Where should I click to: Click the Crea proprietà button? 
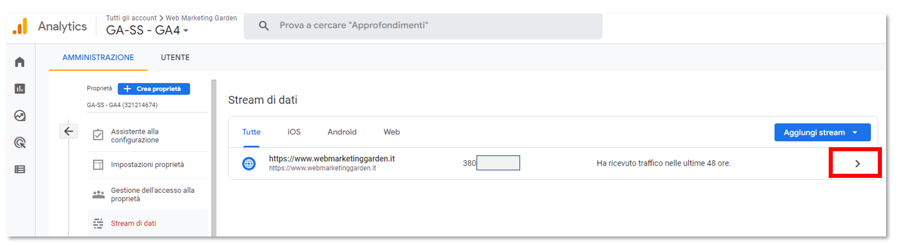pos(154,89)
